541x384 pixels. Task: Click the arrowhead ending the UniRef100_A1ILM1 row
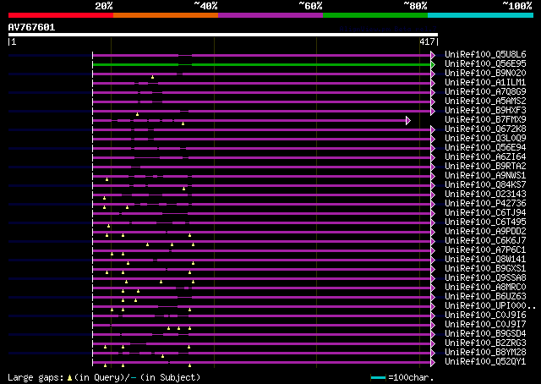pyautogui.click(x=433, y=83)
